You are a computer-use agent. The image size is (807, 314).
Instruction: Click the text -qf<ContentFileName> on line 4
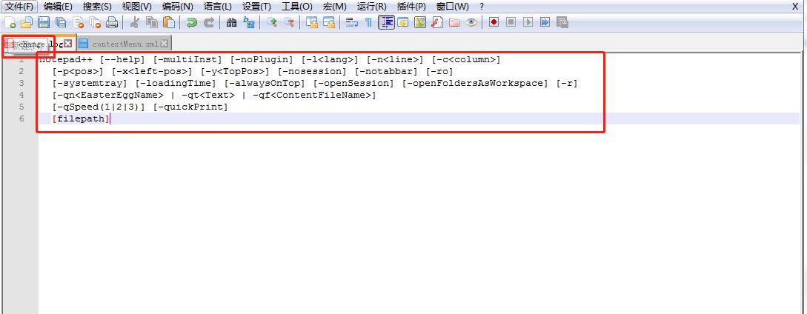tap(312, 95)
